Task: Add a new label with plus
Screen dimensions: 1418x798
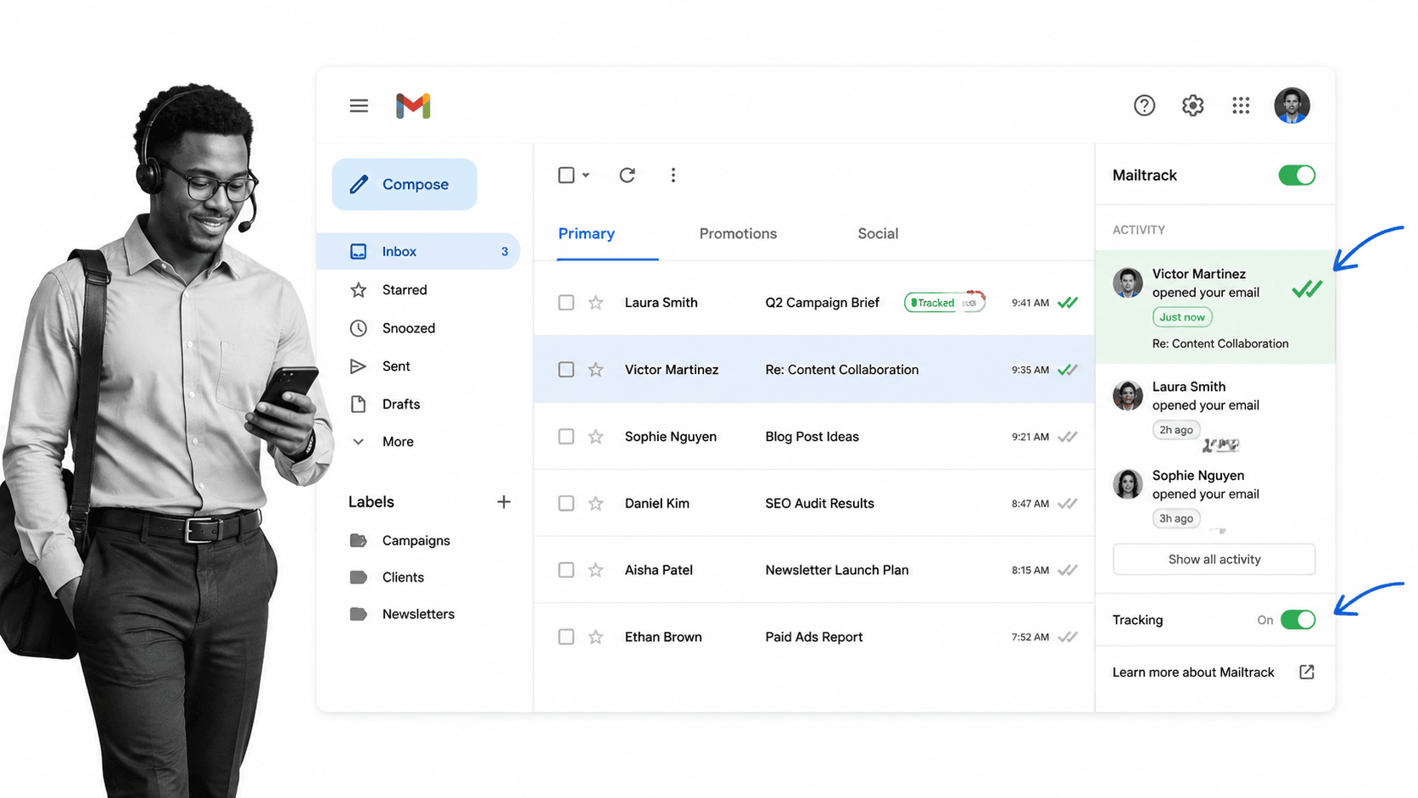Action: [504, 502]
